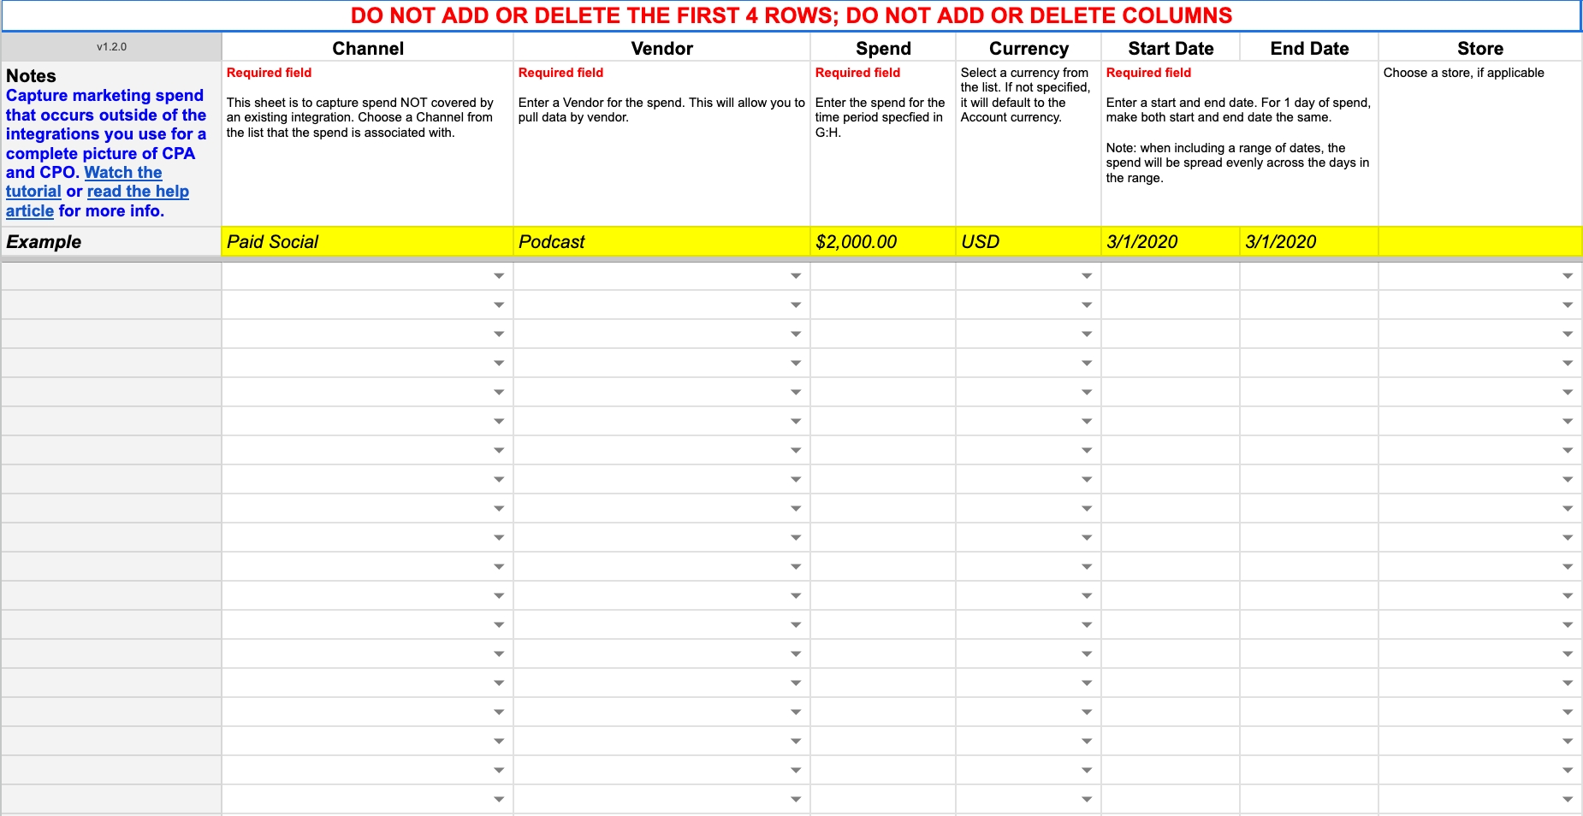Select the 'Podcast' example cell
Viewport: 1583px width, 816px height.
[x=661, y=242]
